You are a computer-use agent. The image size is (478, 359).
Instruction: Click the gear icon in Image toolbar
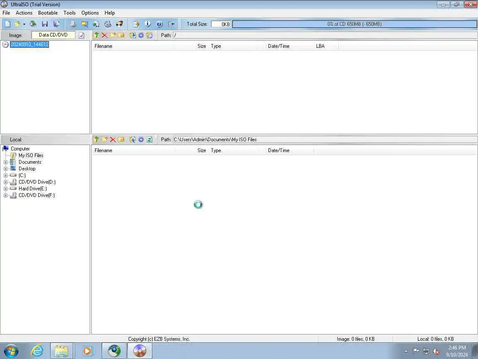pos(141,35)
